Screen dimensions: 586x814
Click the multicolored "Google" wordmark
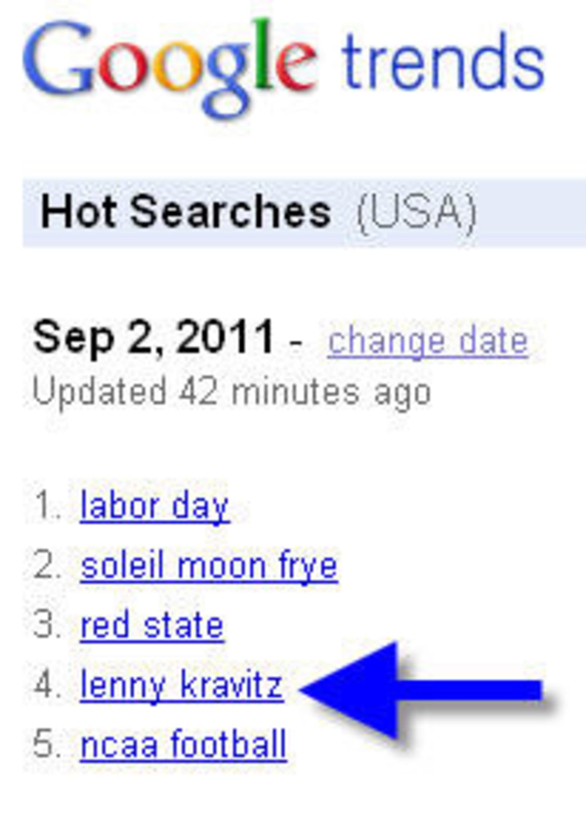coord(170,67)
